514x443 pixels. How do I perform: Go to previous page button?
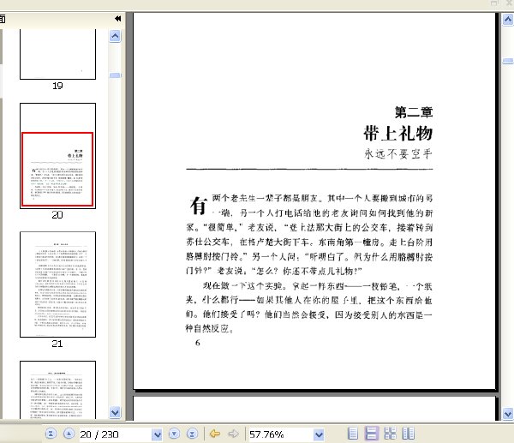coord(69,434)
